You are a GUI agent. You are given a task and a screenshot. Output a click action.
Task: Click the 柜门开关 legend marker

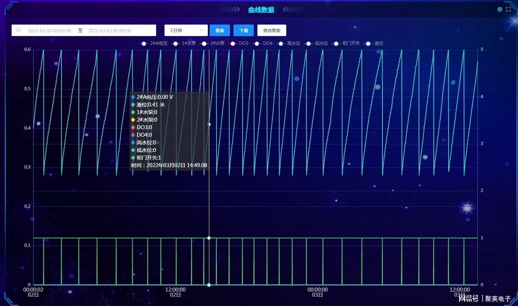336,44
